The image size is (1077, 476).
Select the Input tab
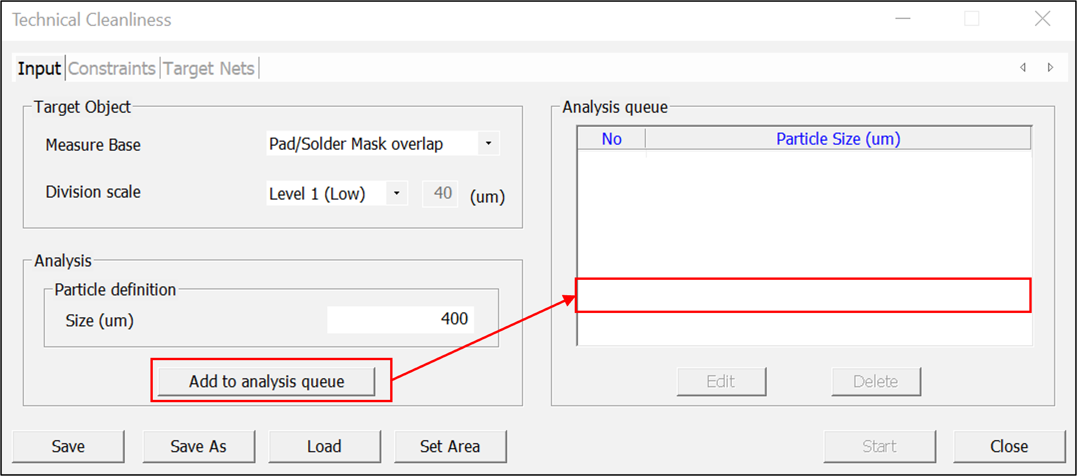[39, 69]
